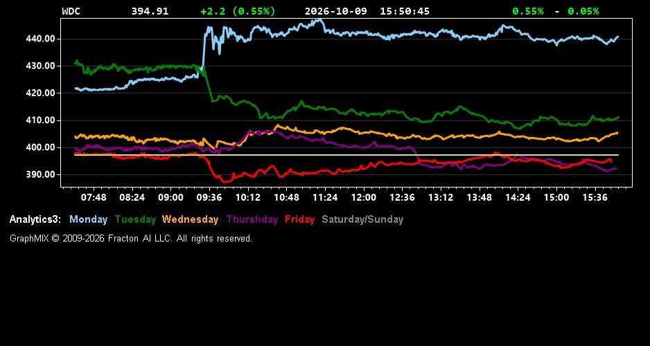Image resolution: width=650 pixels, height=346 pixels.
Task: Click the 0.55% range value at top right
Action: 528,11
